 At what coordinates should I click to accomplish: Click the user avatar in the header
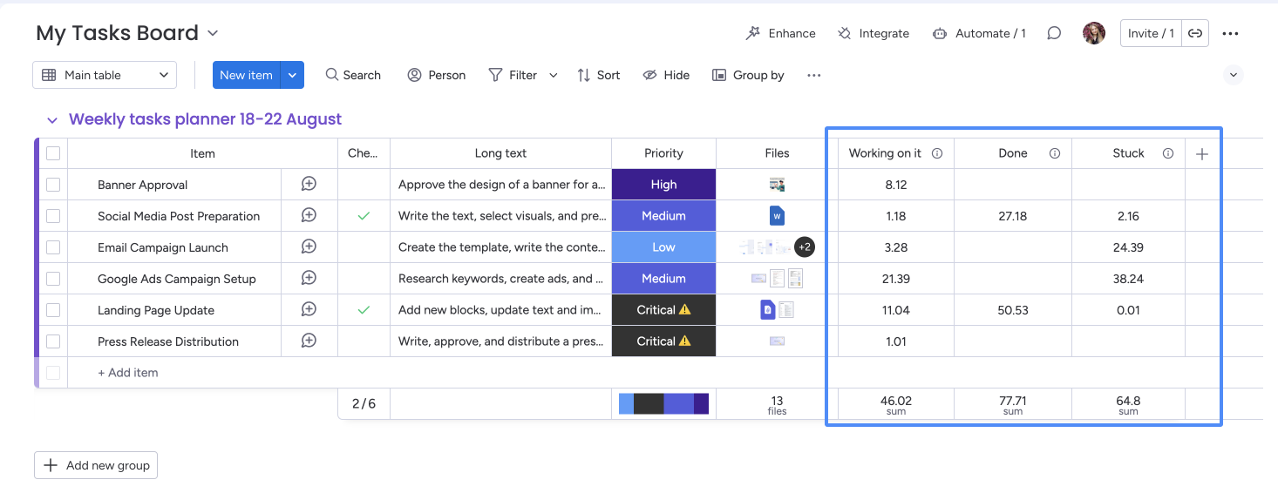pyautogui.click(x=1093, y=34)
